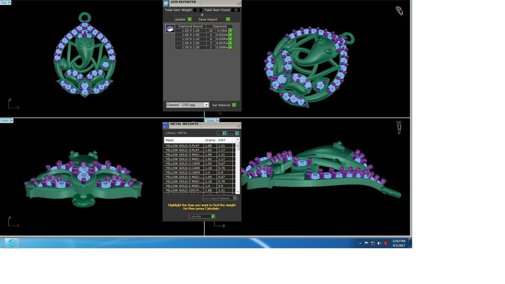Close the Metal Weights panel
The image size is (505, 284).
click(x=238, y=125)
